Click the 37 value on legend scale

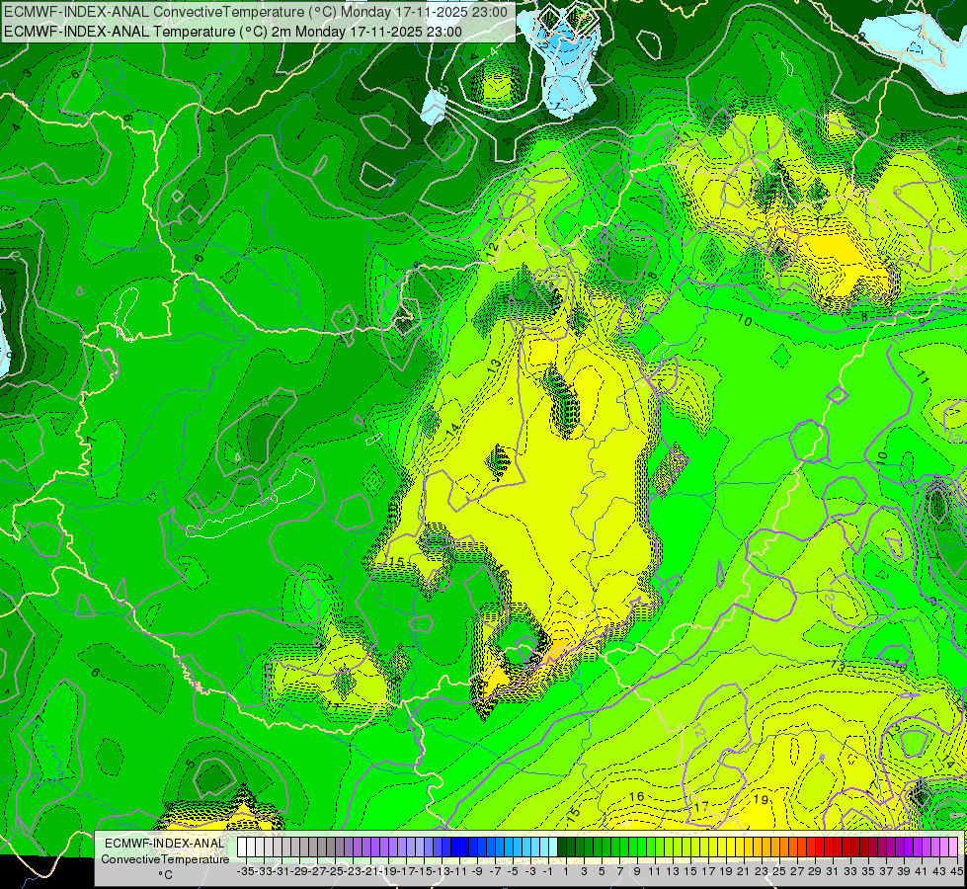pos(886,871)
